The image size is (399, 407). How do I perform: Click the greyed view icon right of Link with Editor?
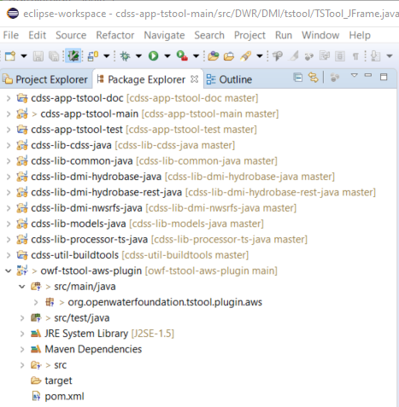335,78
